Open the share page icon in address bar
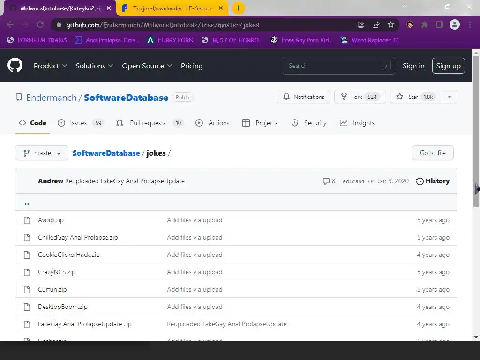Viewport: 480px width, 360px height. [x=376, y=24]
